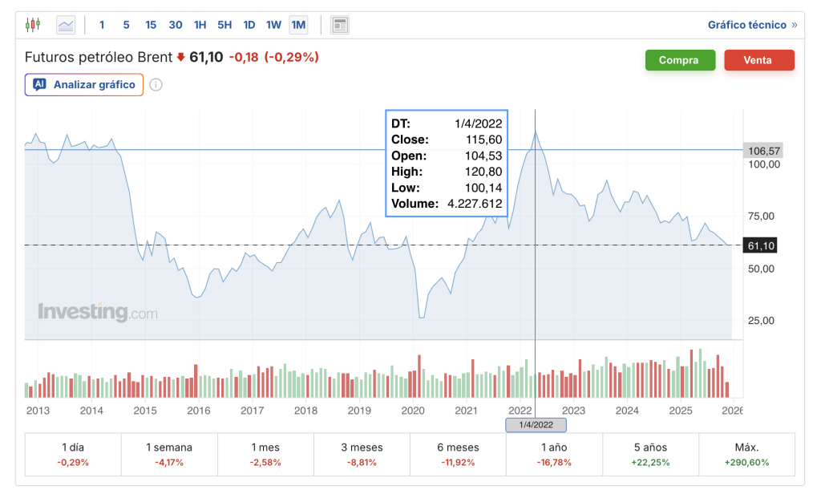Expand Gráfico técnico via the double chevron
821x498 pixels.
(795, 25)
